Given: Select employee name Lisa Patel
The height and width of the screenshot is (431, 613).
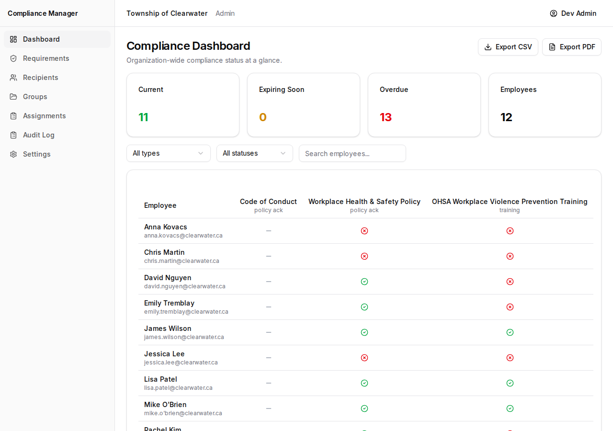Looking at the screenshot, I should (160, 379).
